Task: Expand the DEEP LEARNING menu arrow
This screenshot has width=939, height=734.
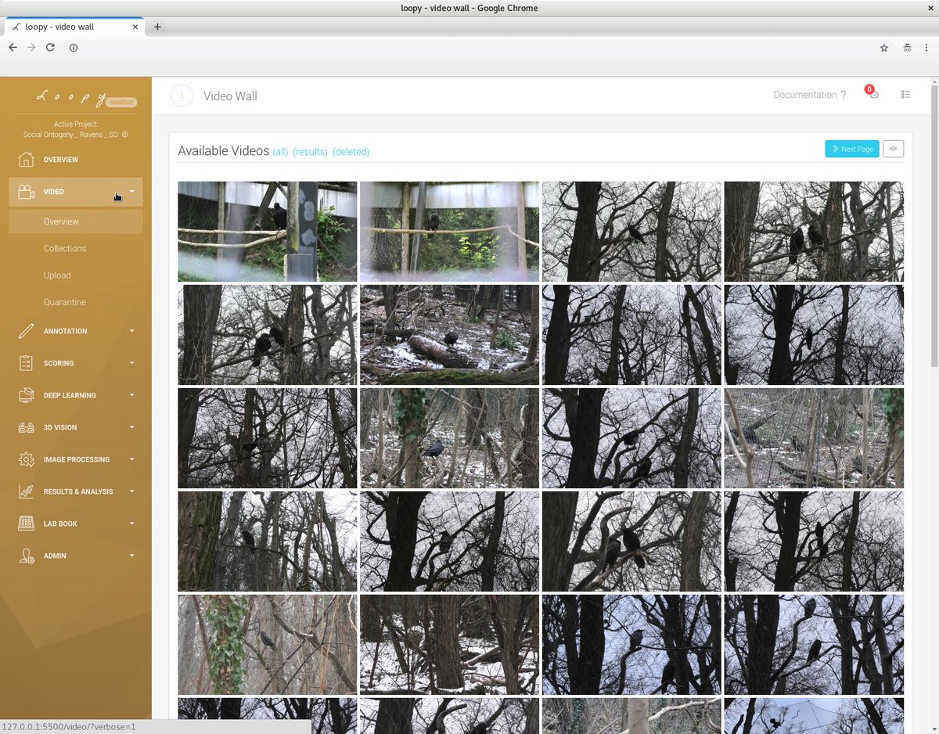Action: click(x=131, y=395)
